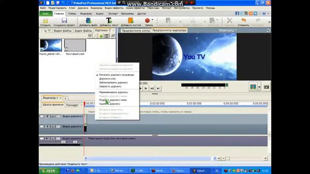Click the add new sequence tab plus button
Screen dimensions: 310x174
tap(65, 98)
